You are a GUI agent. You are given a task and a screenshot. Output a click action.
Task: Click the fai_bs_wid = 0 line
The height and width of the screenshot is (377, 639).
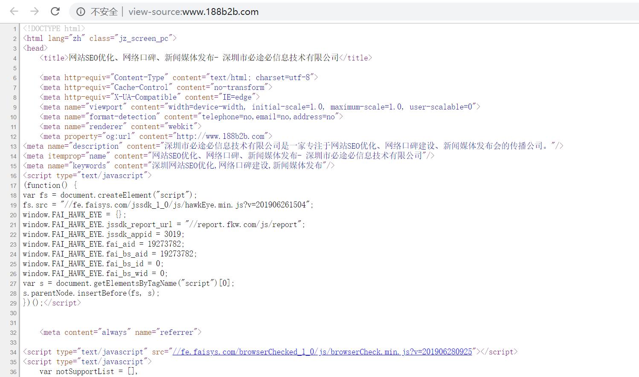96,273
